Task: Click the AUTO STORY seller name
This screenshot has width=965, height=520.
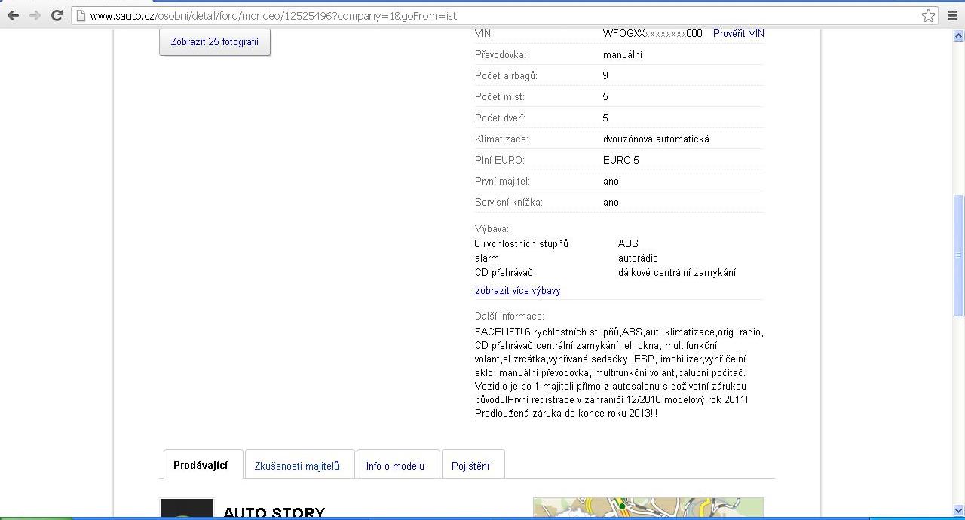Action: tap(274, 512)
